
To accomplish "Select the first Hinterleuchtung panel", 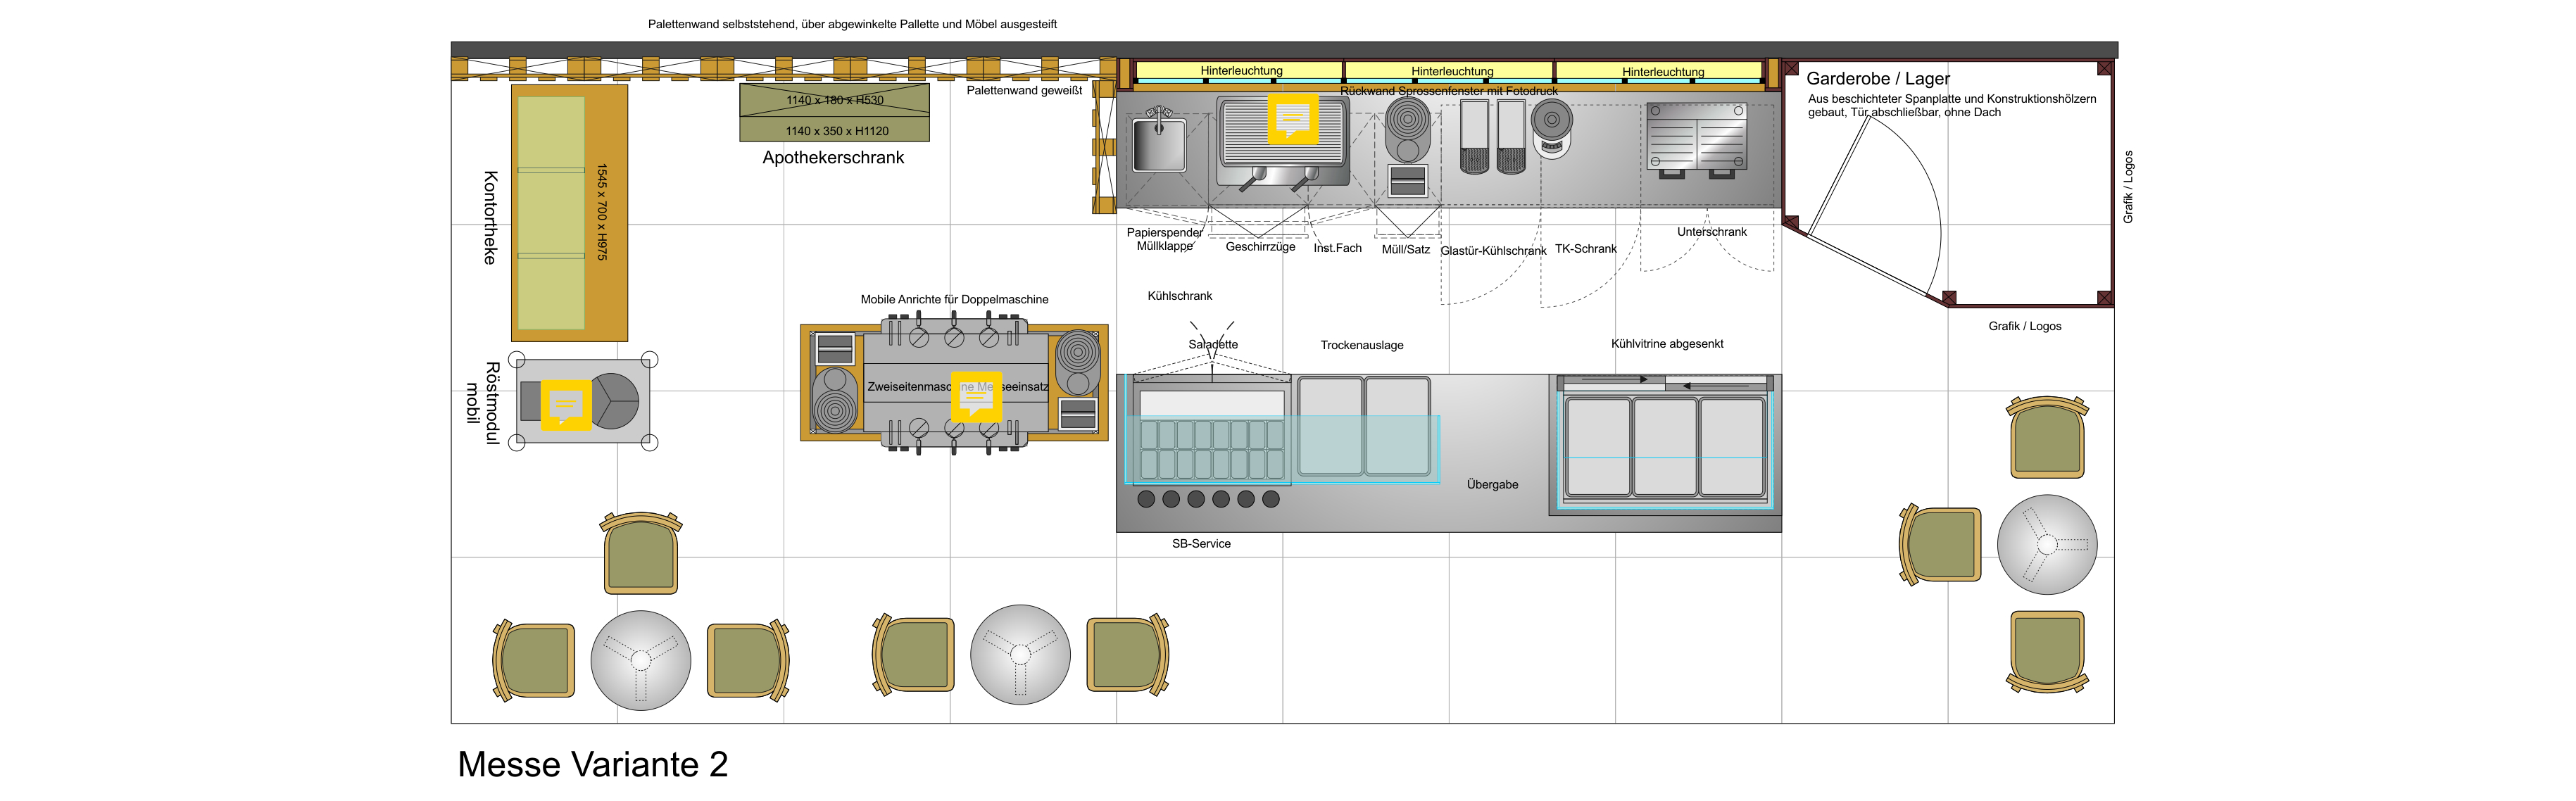I will point(1240,71).
